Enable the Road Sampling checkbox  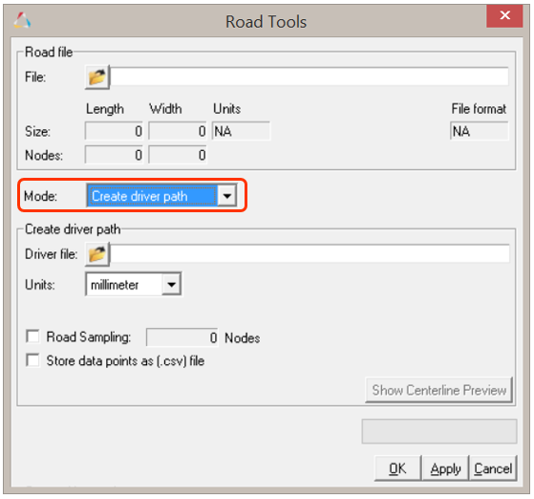[33, 336]
